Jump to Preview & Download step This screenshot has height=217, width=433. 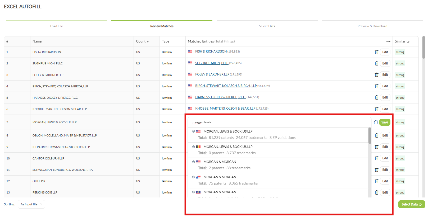point(372,26)
